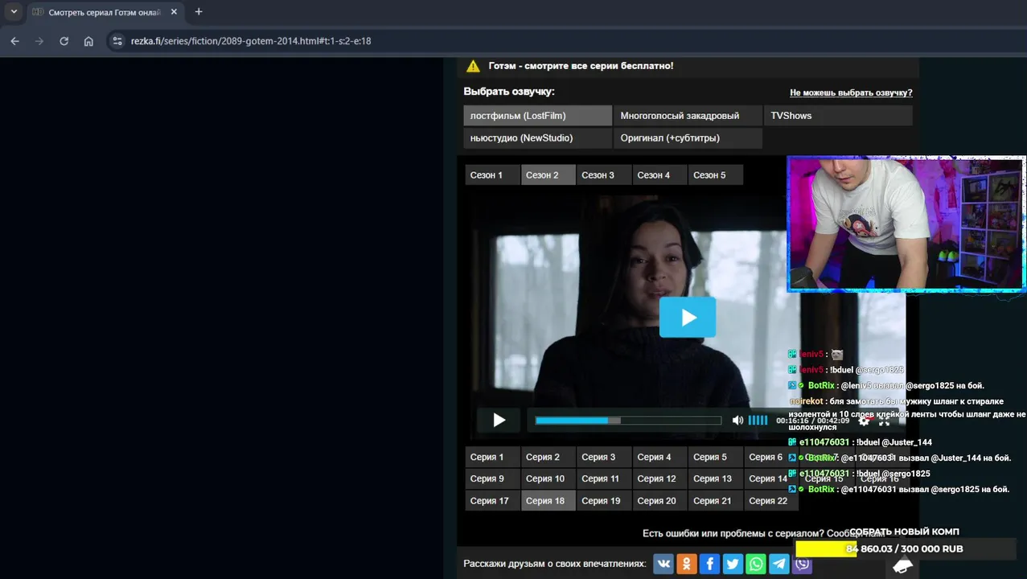This screenshot has height=579, width=1027.
Task: Go back with the browser back arrow
Action: [x=14, y=41]
